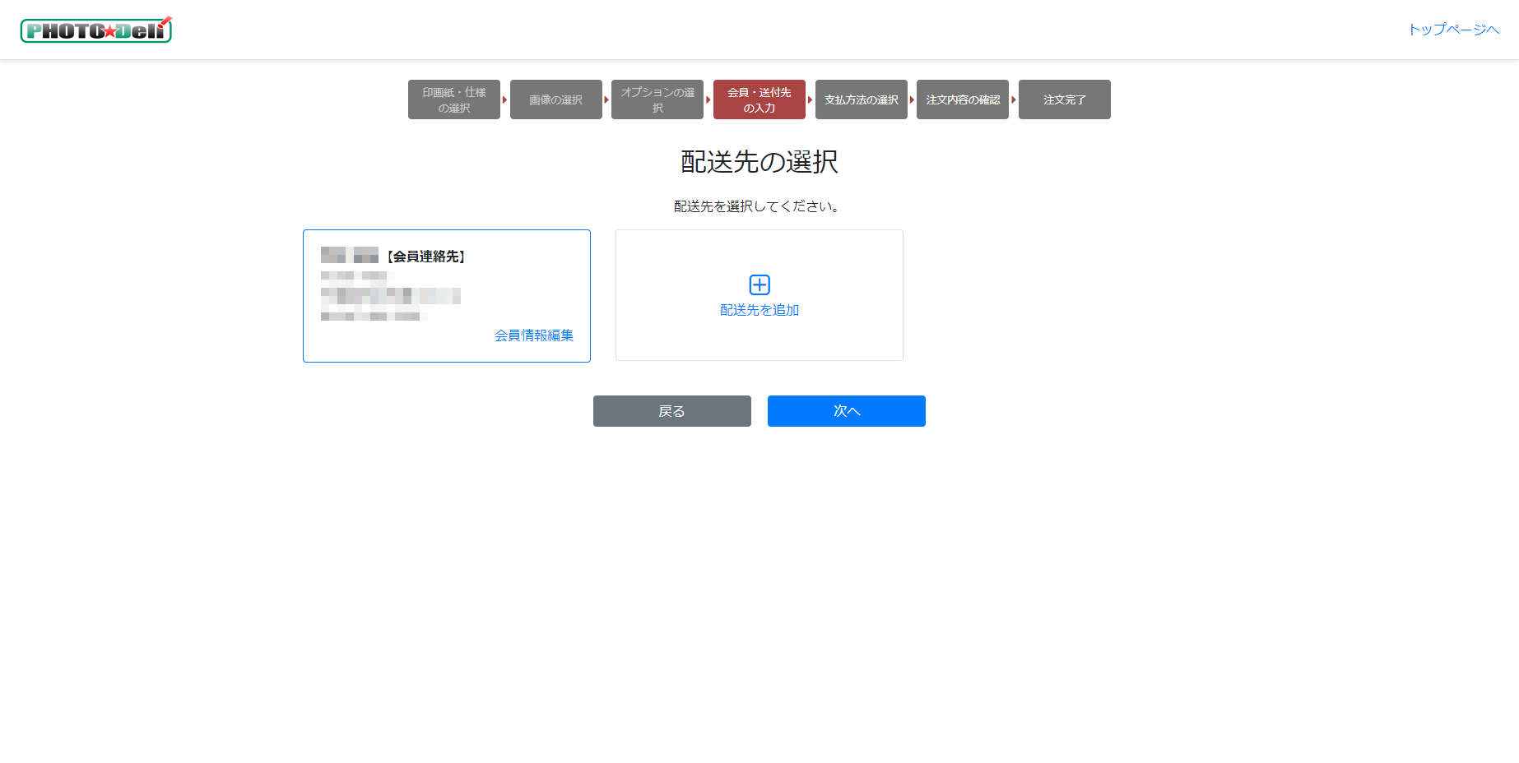Click the 配送先を追加 text link
This screenshot has height=763, width=1519.
(759, 310)
